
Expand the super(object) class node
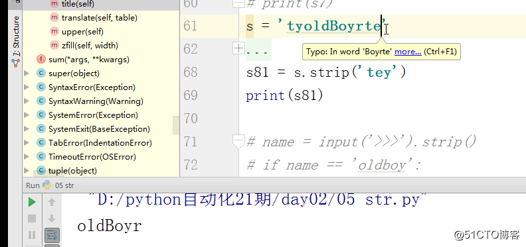[x=27, y=74]
